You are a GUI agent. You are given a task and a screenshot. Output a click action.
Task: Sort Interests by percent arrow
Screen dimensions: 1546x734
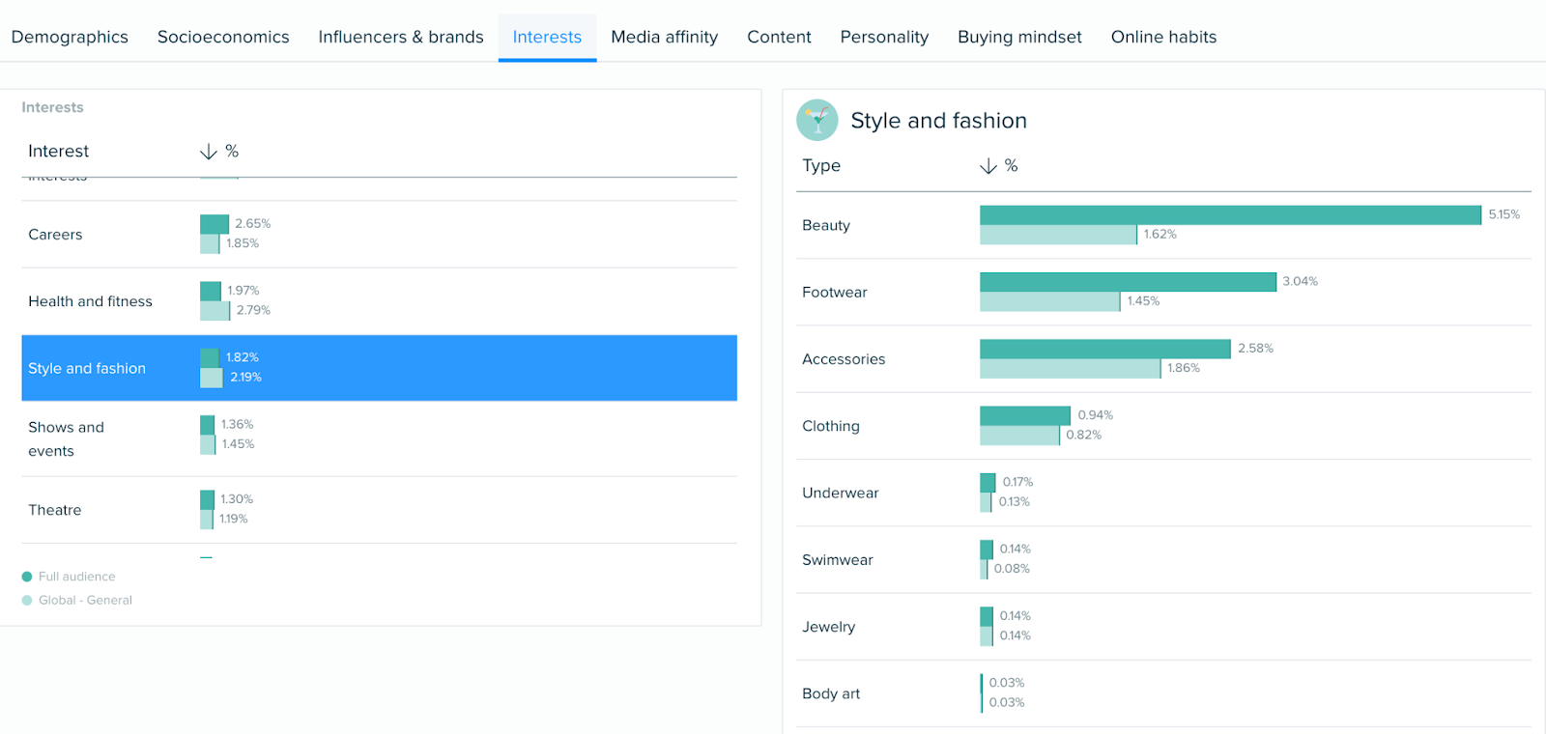coord(208,152)
